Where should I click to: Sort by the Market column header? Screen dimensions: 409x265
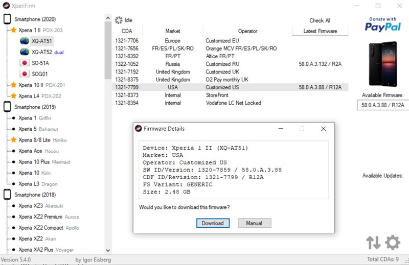173,31
